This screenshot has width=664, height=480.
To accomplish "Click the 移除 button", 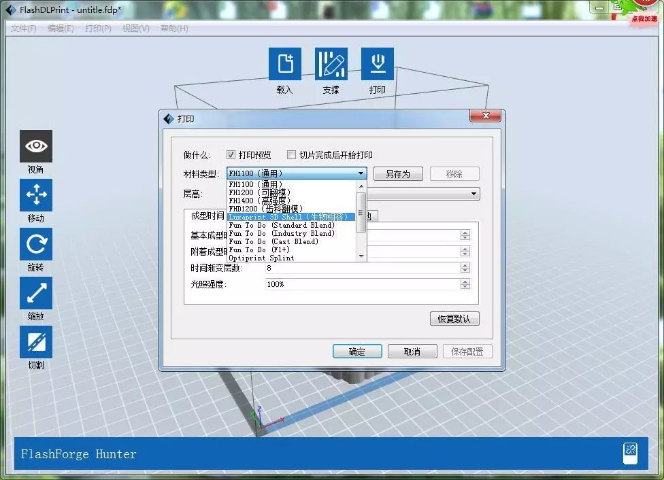I will click(x=454, y=174).
